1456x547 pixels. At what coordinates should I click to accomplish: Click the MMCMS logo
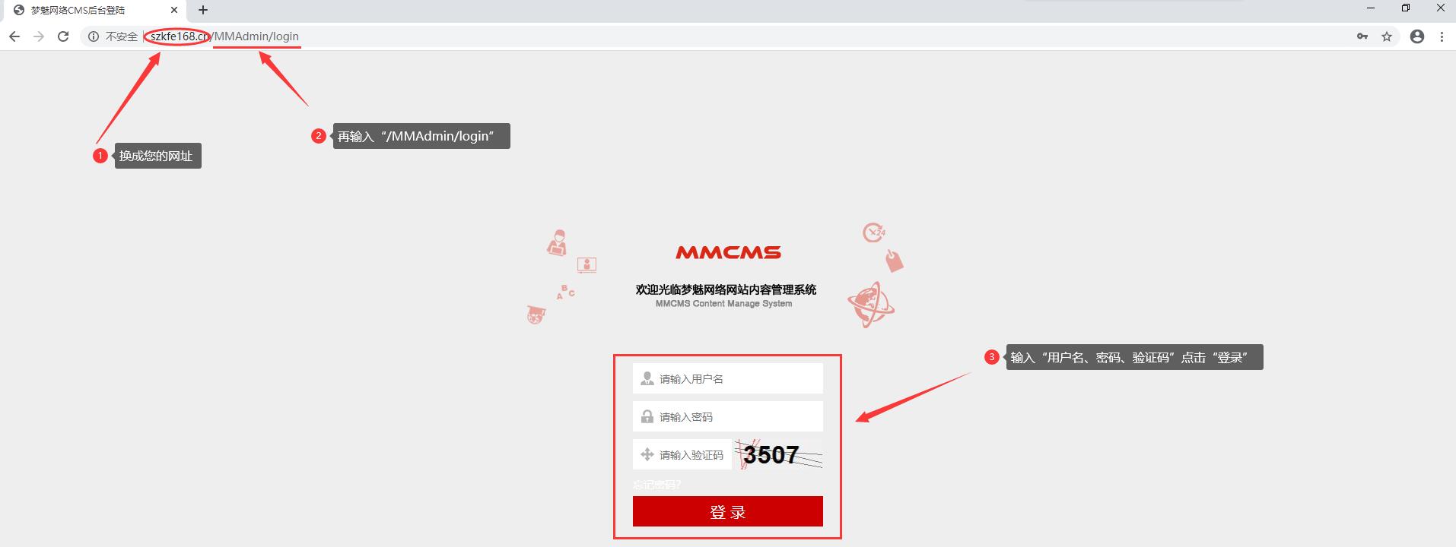tap(728, 252)
